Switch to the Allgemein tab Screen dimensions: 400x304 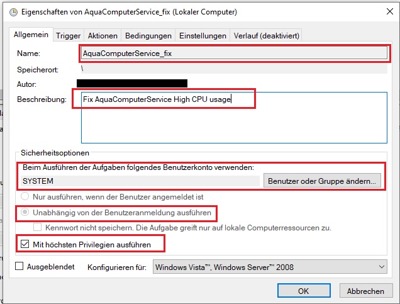coord(31,35)
